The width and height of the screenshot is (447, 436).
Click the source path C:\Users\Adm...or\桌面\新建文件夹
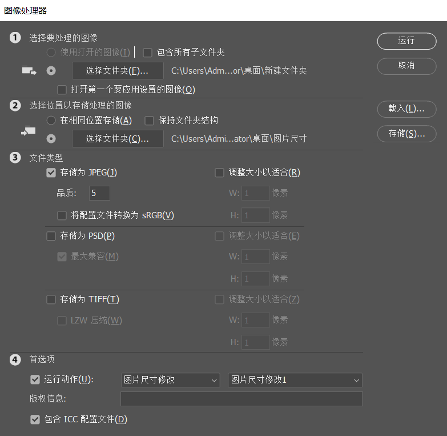[239, 71]
